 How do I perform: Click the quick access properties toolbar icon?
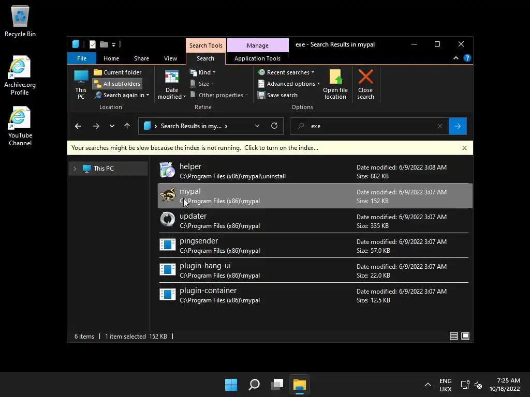tap(92, 44)
